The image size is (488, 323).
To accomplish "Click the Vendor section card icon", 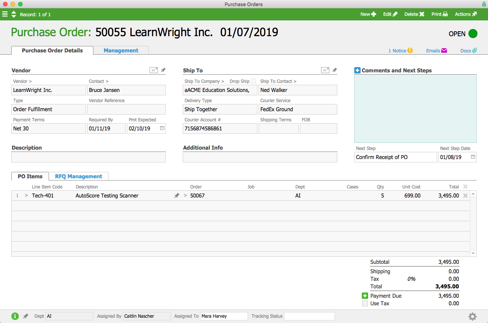I will [x=154, y=70].
